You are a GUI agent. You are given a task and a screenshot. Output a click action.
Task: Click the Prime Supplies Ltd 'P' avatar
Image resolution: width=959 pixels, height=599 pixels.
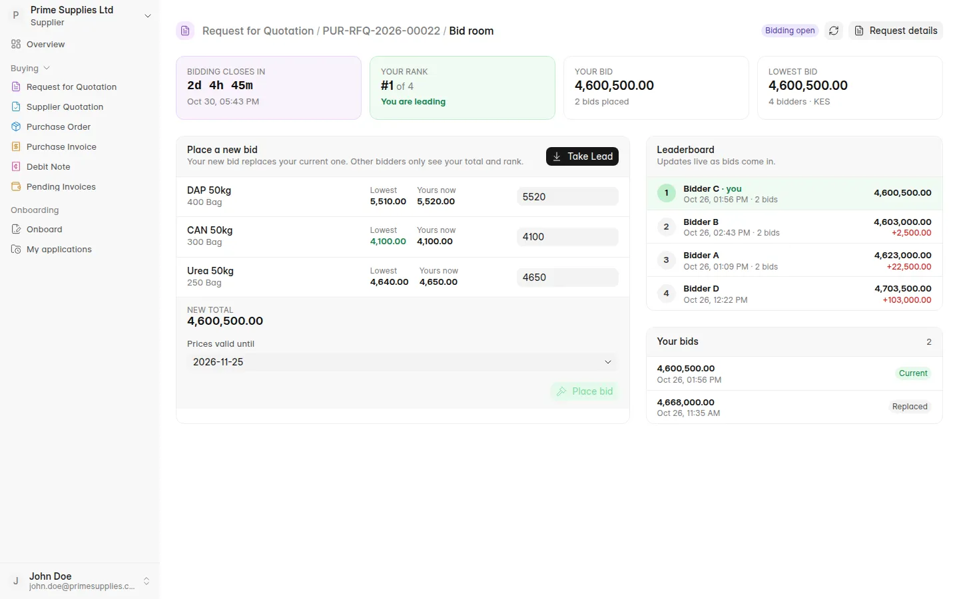16,15
